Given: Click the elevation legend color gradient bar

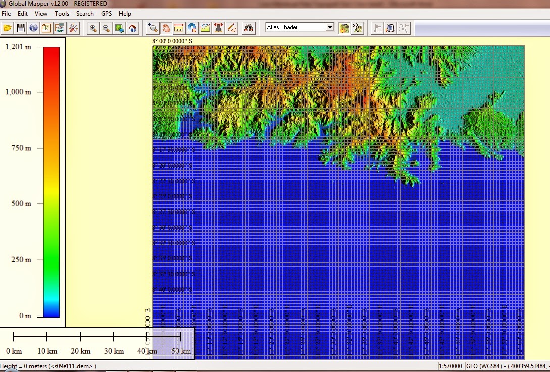Looking at the screenshot, I should pyautogui.click(x=51, y=182).
